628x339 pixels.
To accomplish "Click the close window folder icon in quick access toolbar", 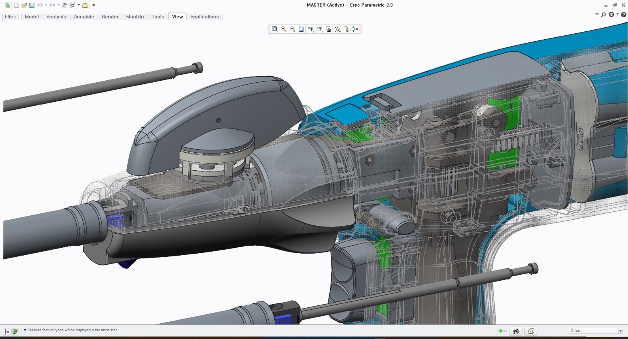I will [x=85, y=5].
